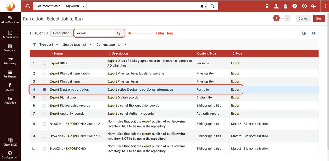Click Export Digital titles job name
The height and width of the screenshot is (161, 329).
pyautogui.click(x=63, y=97)
